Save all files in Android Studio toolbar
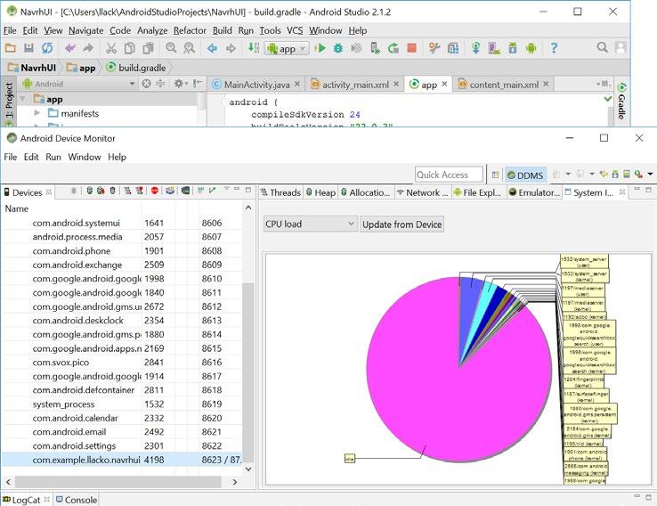Screen dimensions: 657x506 pyautogui.click(x=28, y=48)
